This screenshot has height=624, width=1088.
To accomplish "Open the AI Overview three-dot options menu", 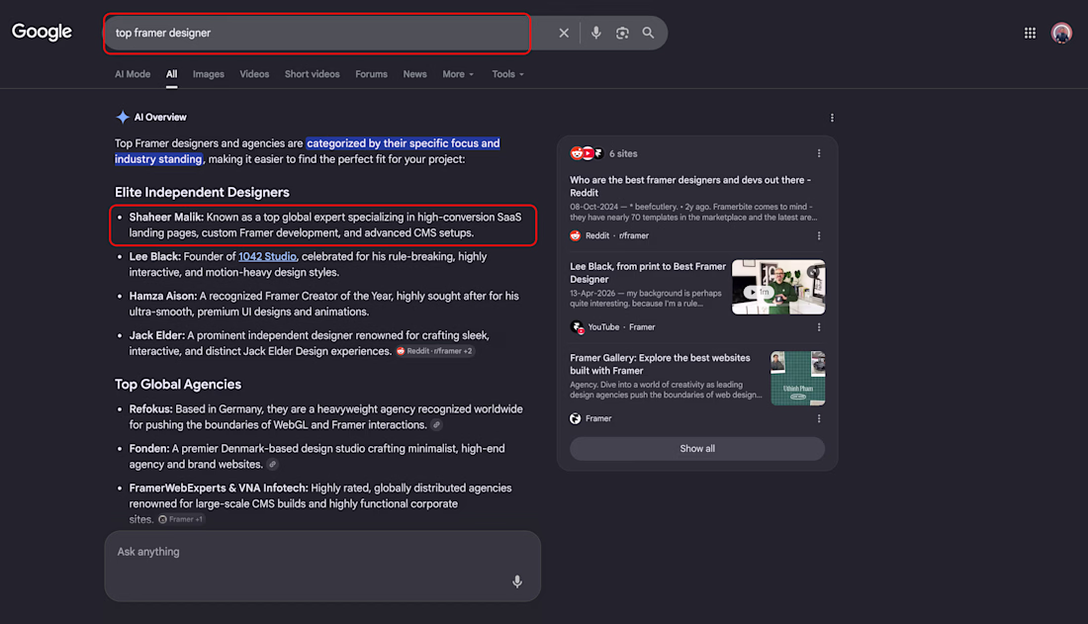I will 832,118.
